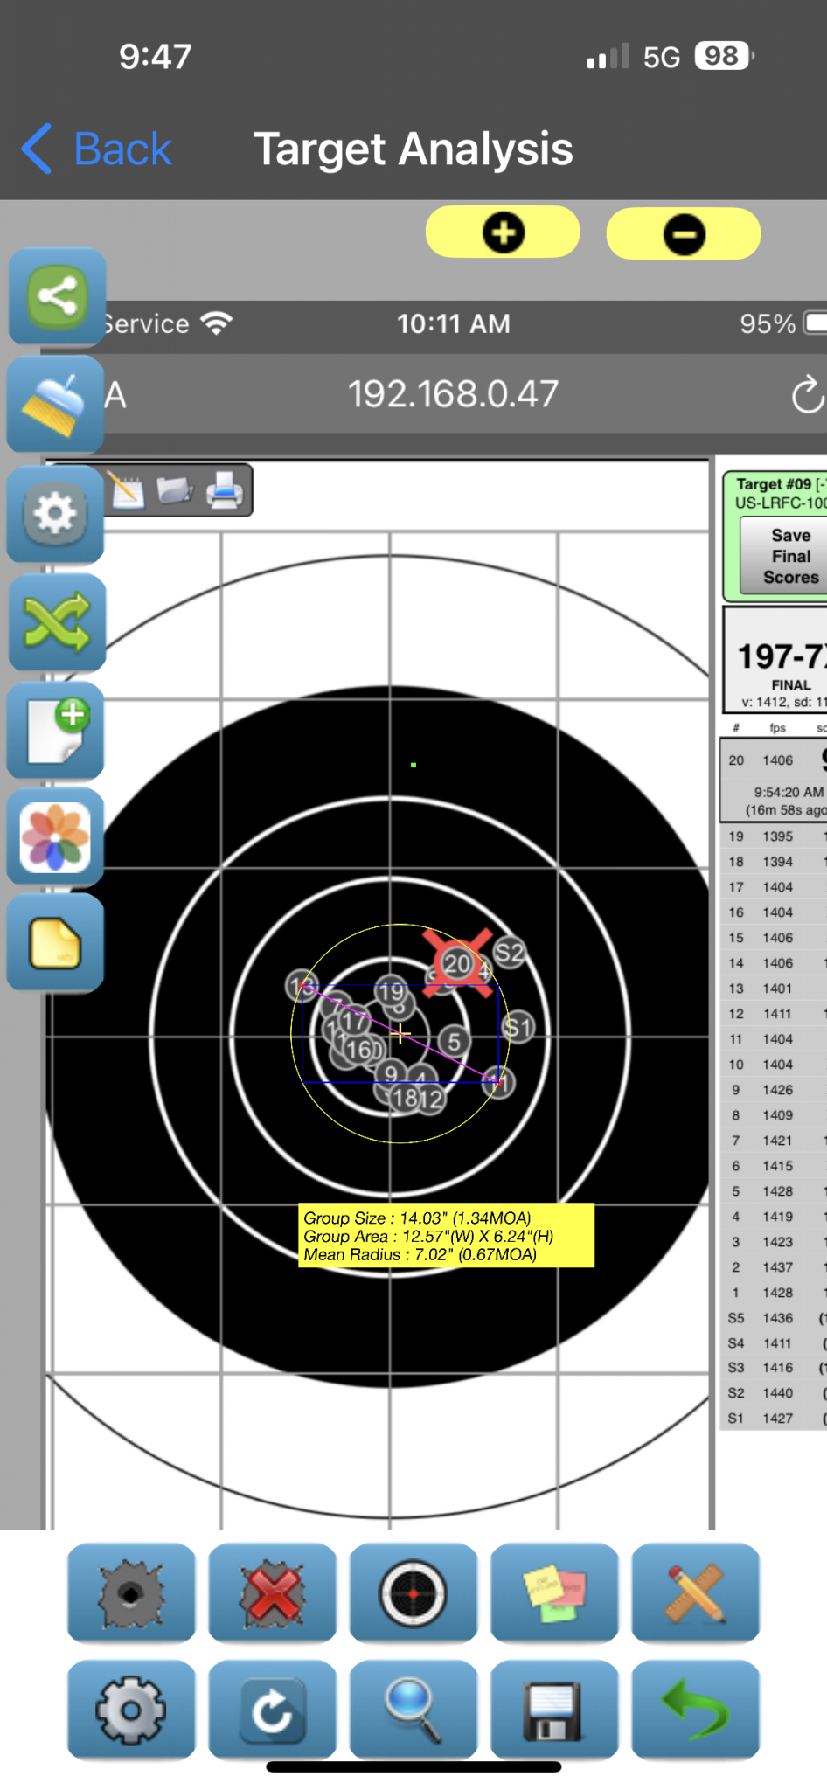The height and width of the screenshot is (1790, 827).
Task: Open settings gear in bottom toolbar
Action: click(x=131, y=1710)
